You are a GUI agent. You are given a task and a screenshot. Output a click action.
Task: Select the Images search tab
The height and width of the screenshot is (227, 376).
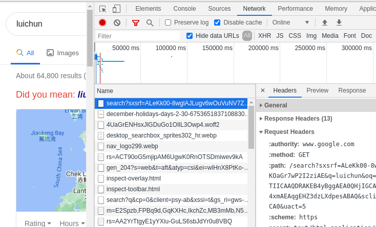63,53
